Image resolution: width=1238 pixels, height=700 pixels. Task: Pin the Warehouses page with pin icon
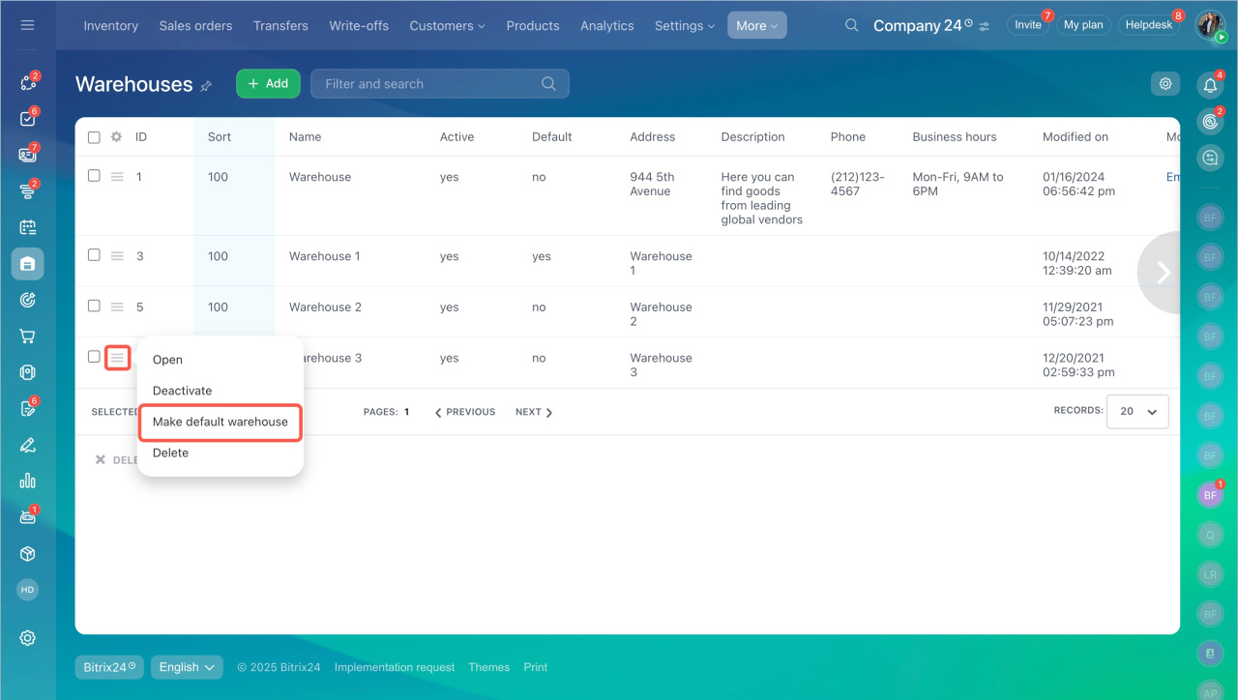click(206, 86)
